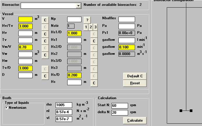This screenshot has width=202, height=126.
Task: Click the Np input field
Action: pyautogui.click(x=74, y=19)
